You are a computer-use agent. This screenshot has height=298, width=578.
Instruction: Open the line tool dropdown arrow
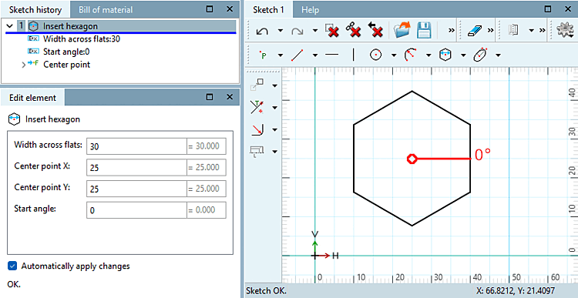(x=315, y=55)
